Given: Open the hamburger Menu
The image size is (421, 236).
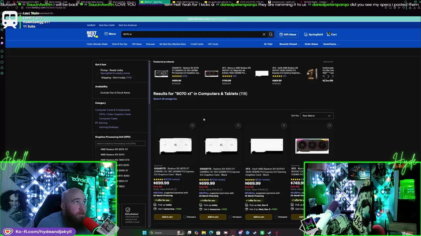Looking at the screenshot, I should [x=110, y=34].
